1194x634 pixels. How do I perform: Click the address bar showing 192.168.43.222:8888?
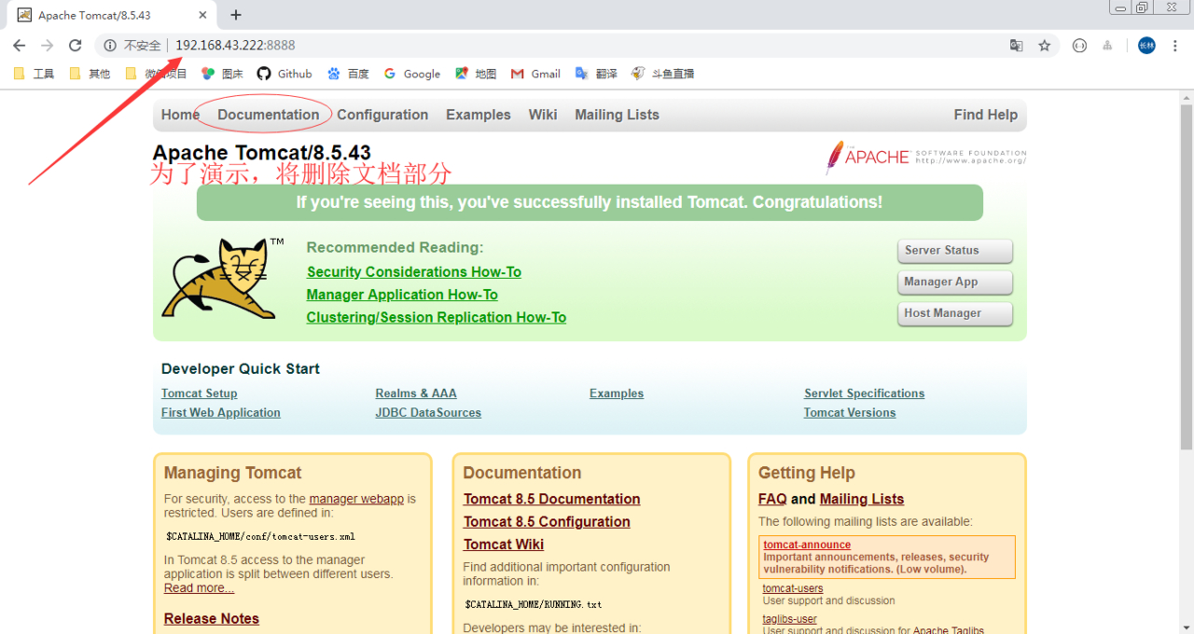click(560, 46)
